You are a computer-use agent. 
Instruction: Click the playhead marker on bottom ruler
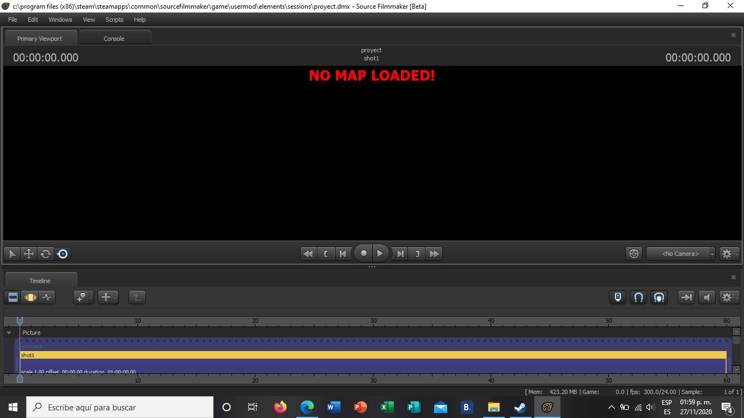click(20, 378)
